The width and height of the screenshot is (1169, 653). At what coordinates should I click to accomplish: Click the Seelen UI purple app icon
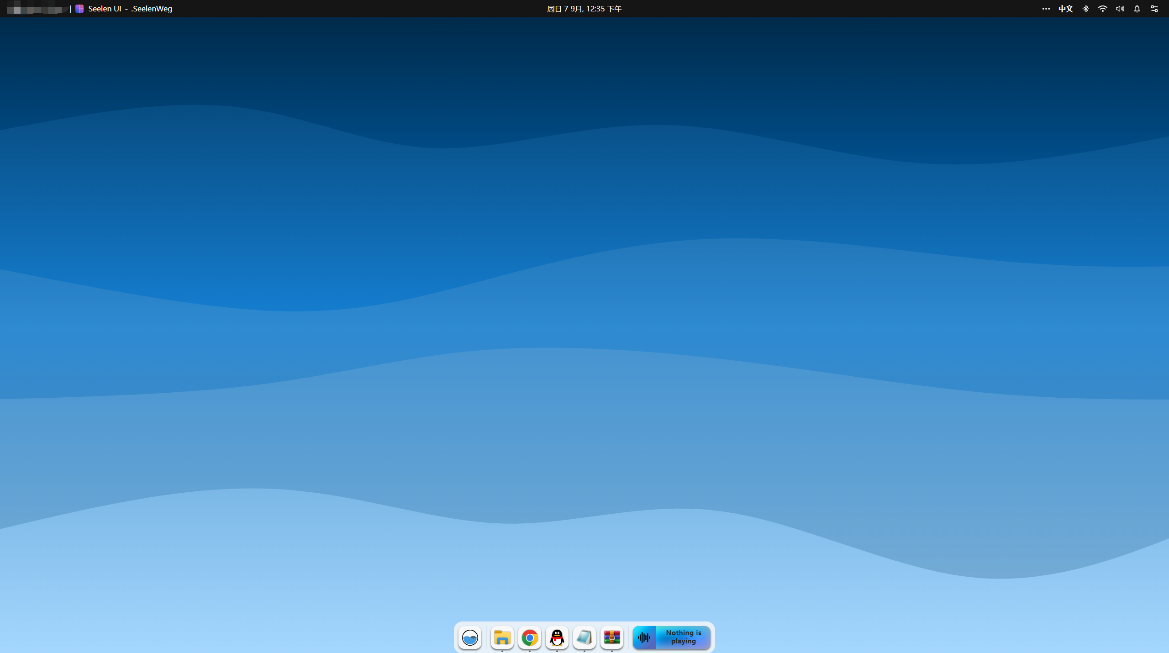[79, 9]
